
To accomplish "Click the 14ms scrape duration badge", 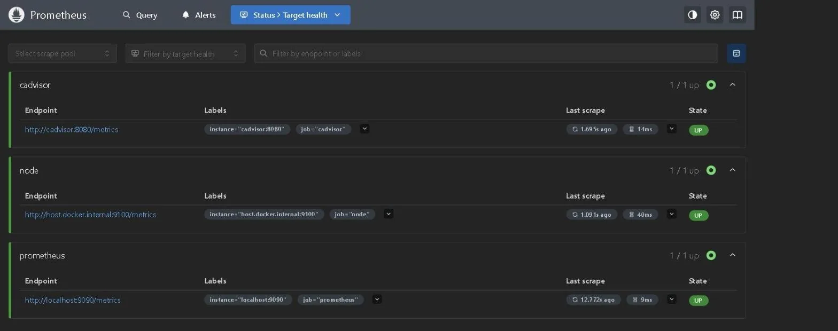I will (640, 129).
